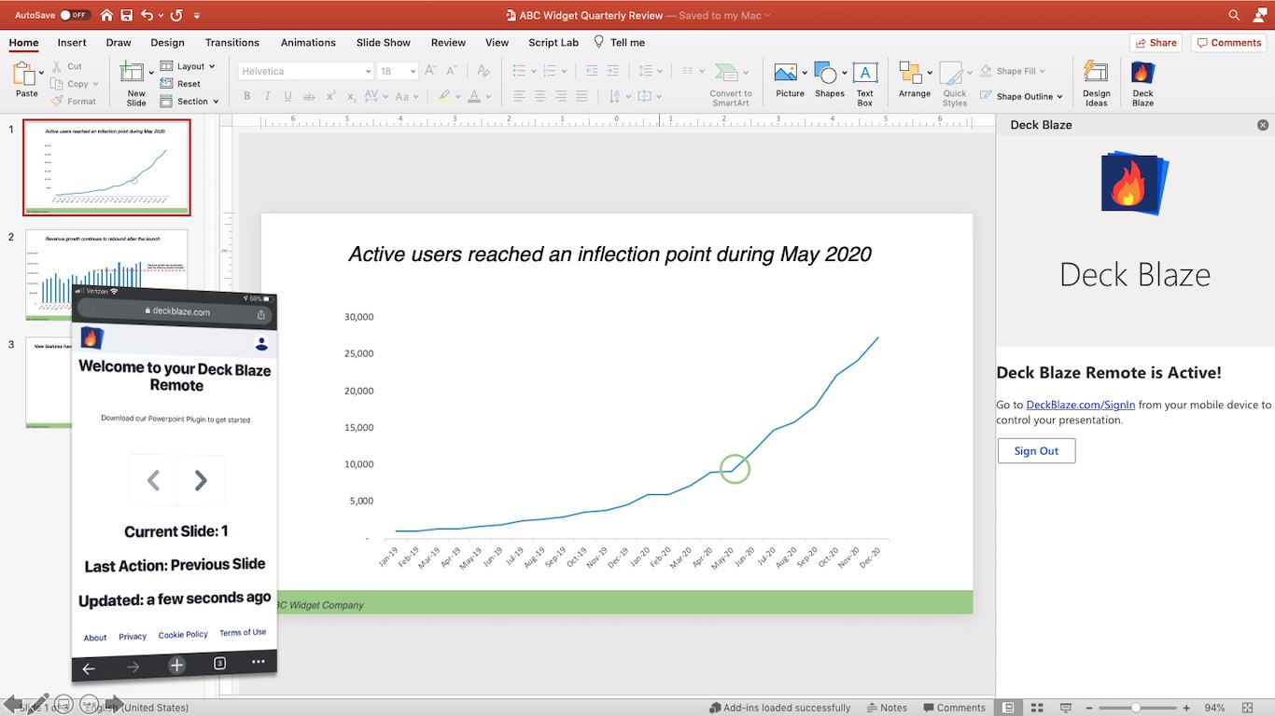Viewport: 1275px width, 716px height.
Task: Open the Helvetica font name dropdown
Action: click(368, 71)
